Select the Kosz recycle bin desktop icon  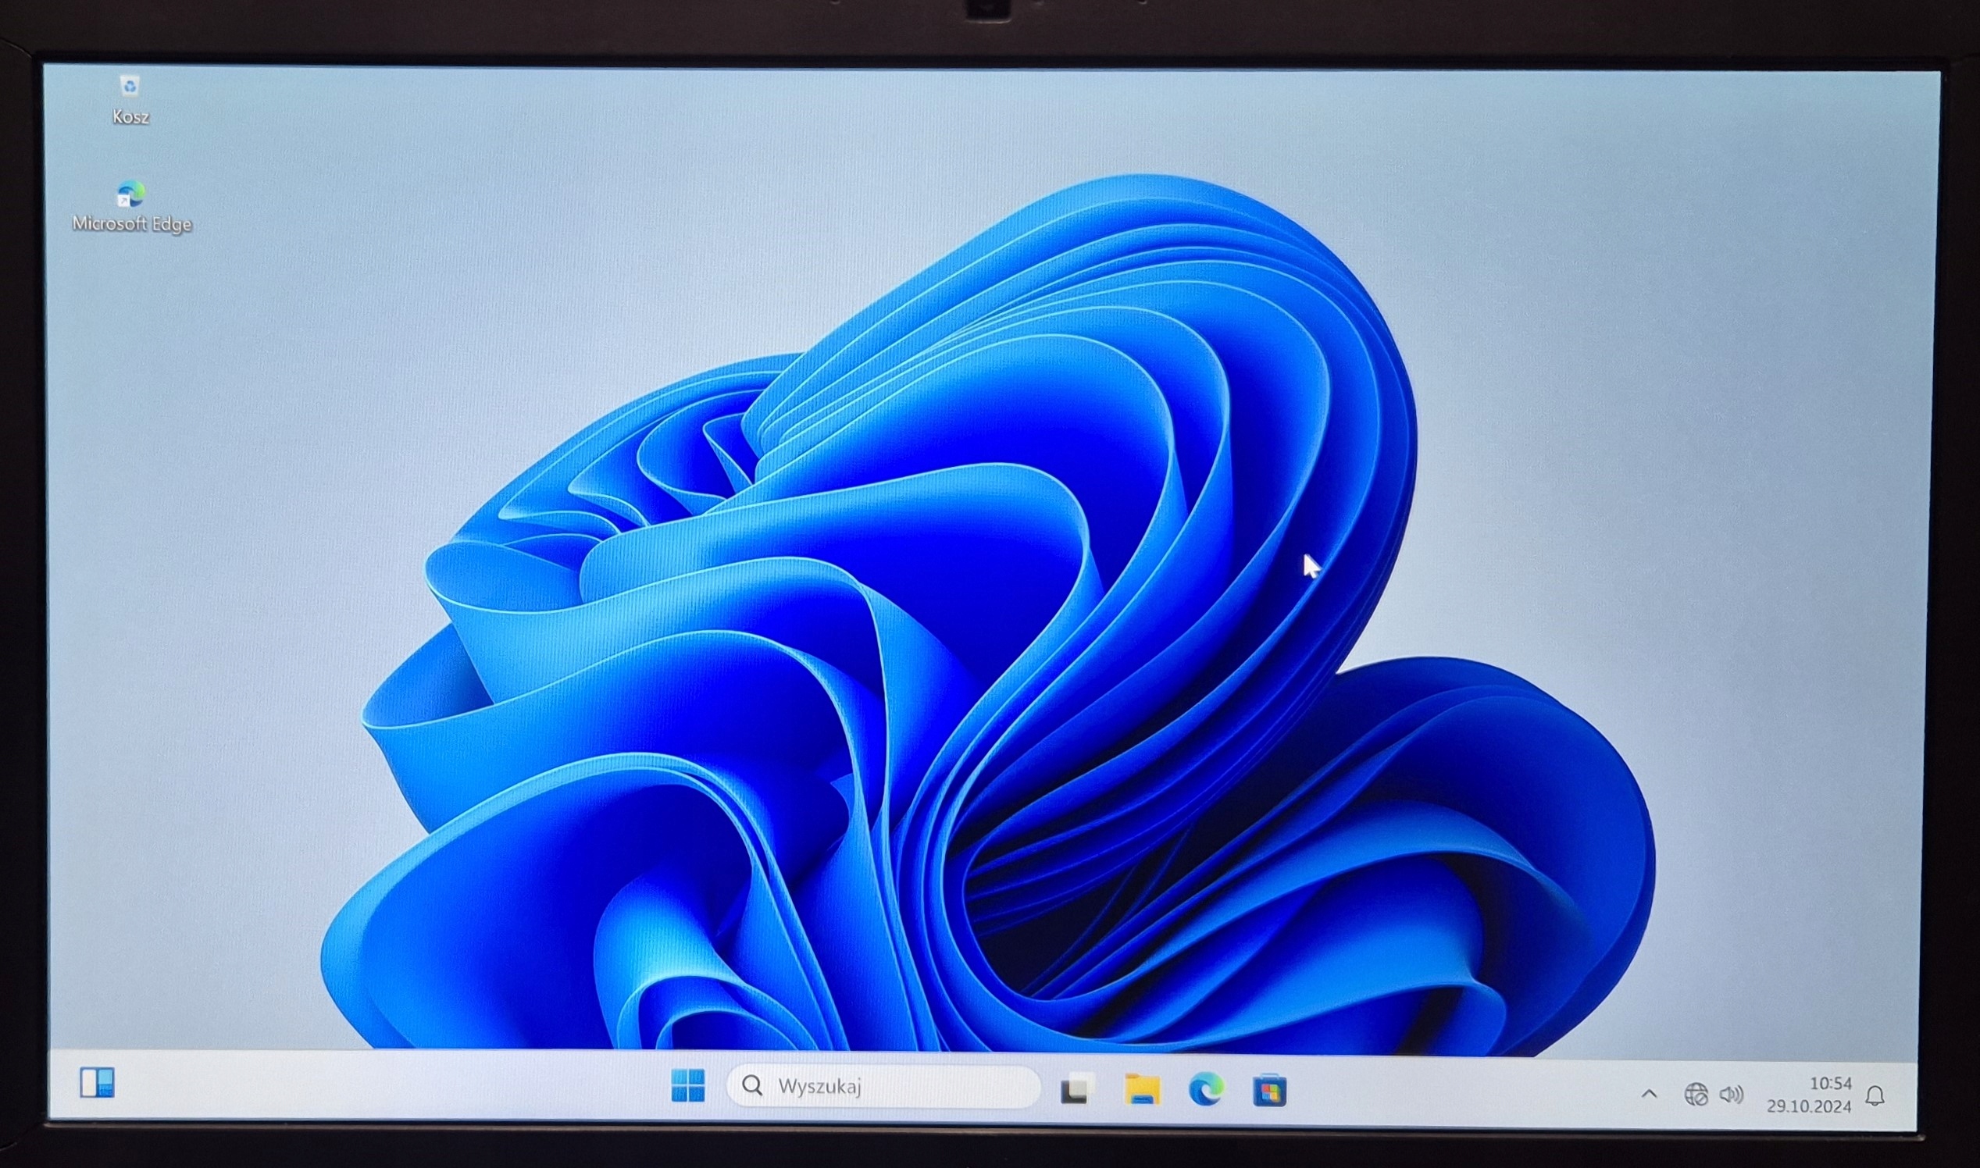tap(130, 86)
